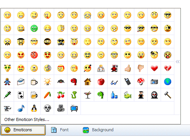
Task: Choose the green dinosaur emoticon
Action: point(101,95)
